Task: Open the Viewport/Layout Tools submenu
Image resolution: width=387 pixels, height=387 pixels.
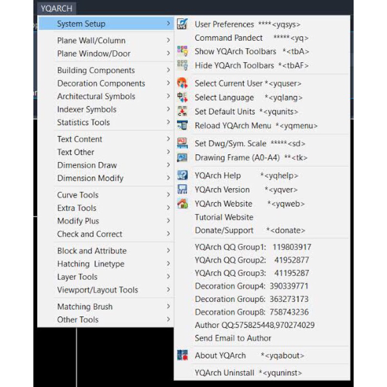Action: tap(106, 290)
